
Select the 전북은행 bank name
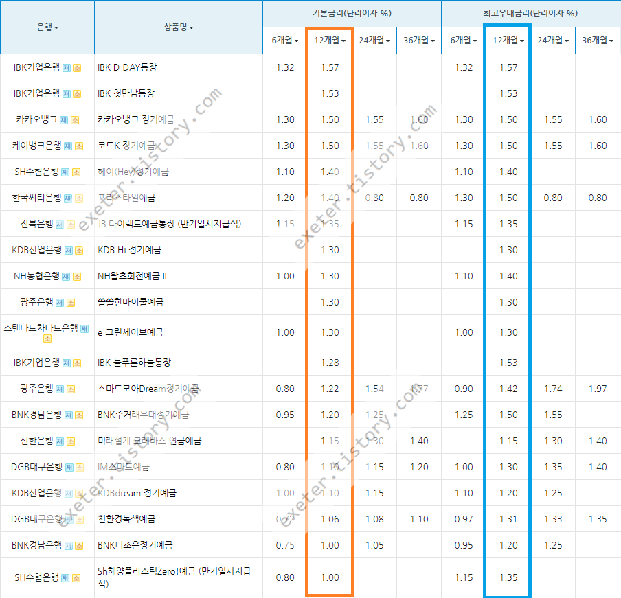(36, 224)
